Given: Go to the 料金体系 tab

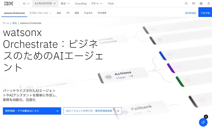Looking at the screenshot, I should tap(88, 13).
